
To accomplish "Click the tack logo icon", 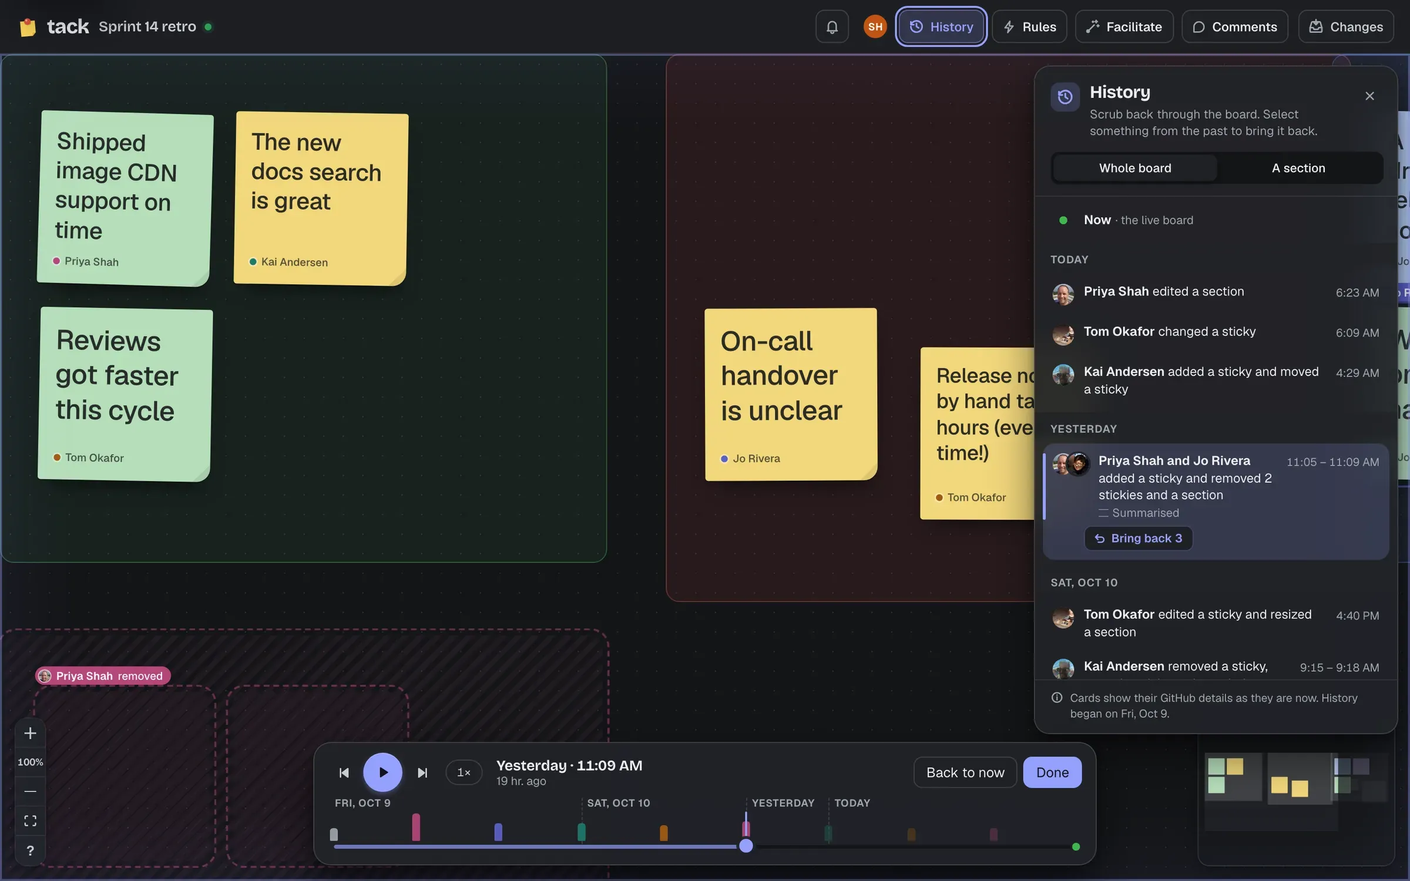I will click(x=28, y=27).
